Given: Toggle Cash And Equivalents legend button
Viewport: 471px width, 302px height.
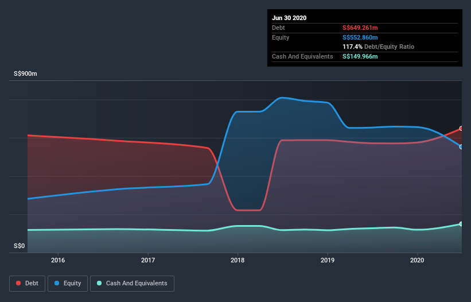Looking at the screenshot, I should pos(132,284).
